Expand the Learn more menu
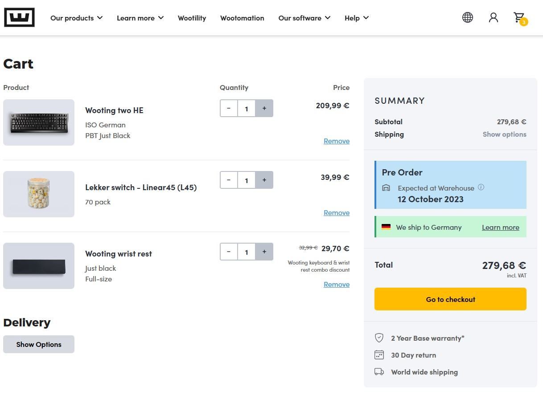 point(140,18)
